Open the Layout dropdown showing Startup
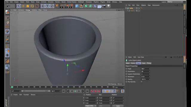Viewport: 191px width, 107px height. [175, 2]
